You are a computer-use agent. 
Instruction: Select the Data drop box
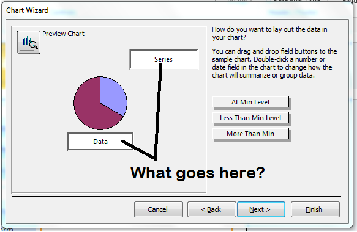(100, 142)
